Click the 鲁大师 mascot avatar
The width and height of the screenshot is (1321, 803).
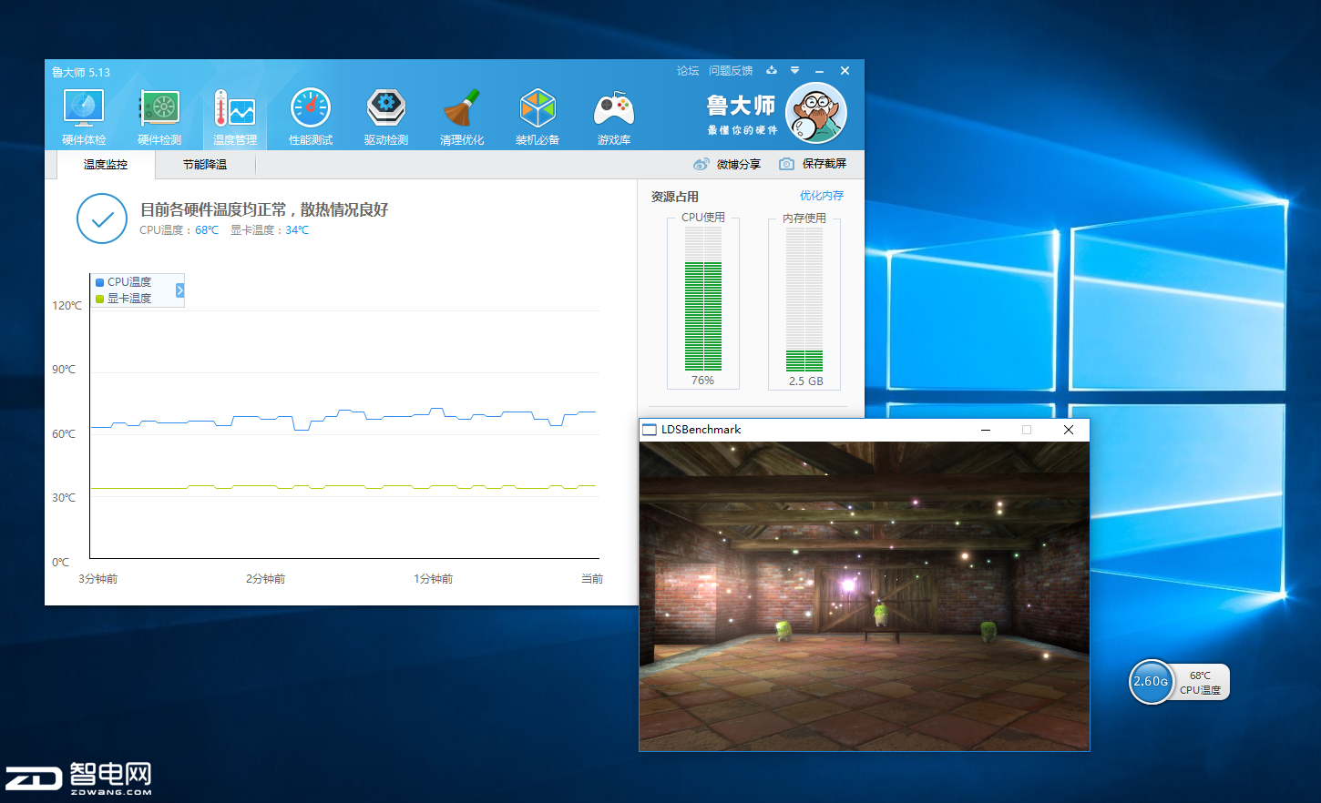point(816,113)
